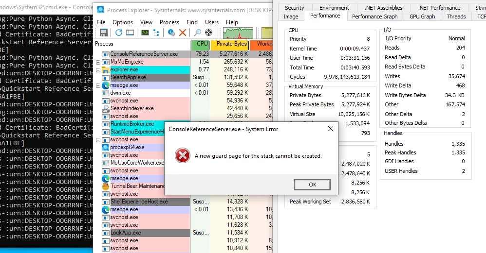Click the Find magnifying glass icon

click(x=198, y=33)
